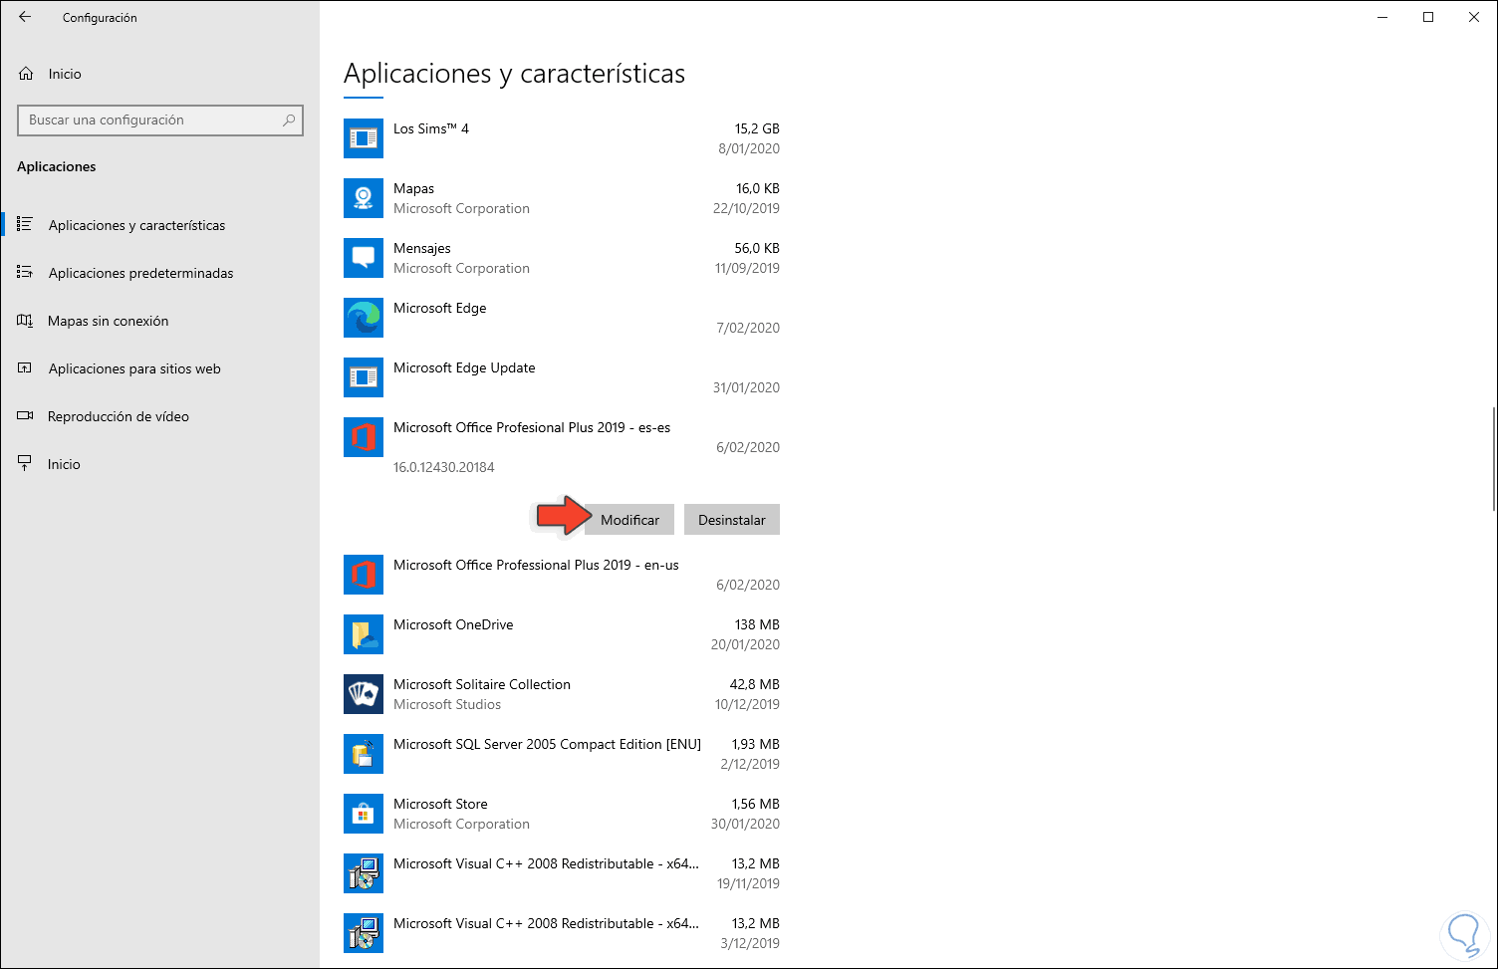This screenshot has width=1498, height=969.
Task: Click the startup icon below Reproducción de vídeo
Action: (25, 464)
